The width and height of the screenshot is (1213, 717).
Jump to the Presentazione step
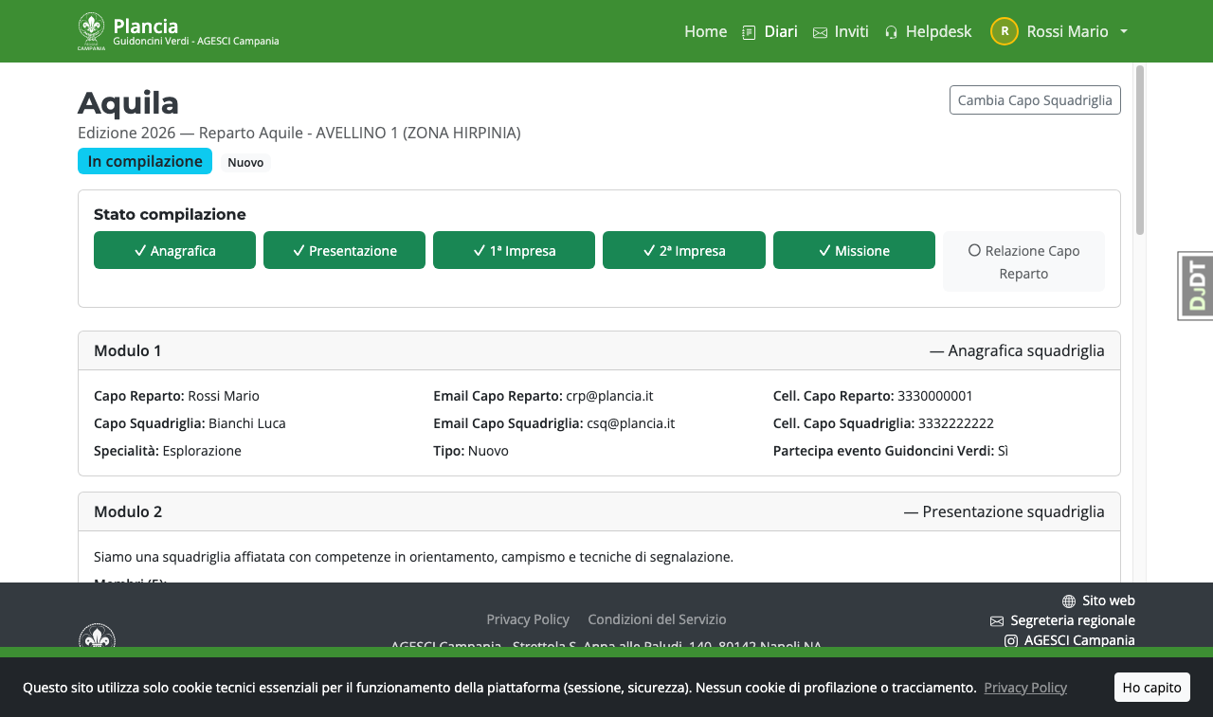pyautogui.click(x=344, y=250)
